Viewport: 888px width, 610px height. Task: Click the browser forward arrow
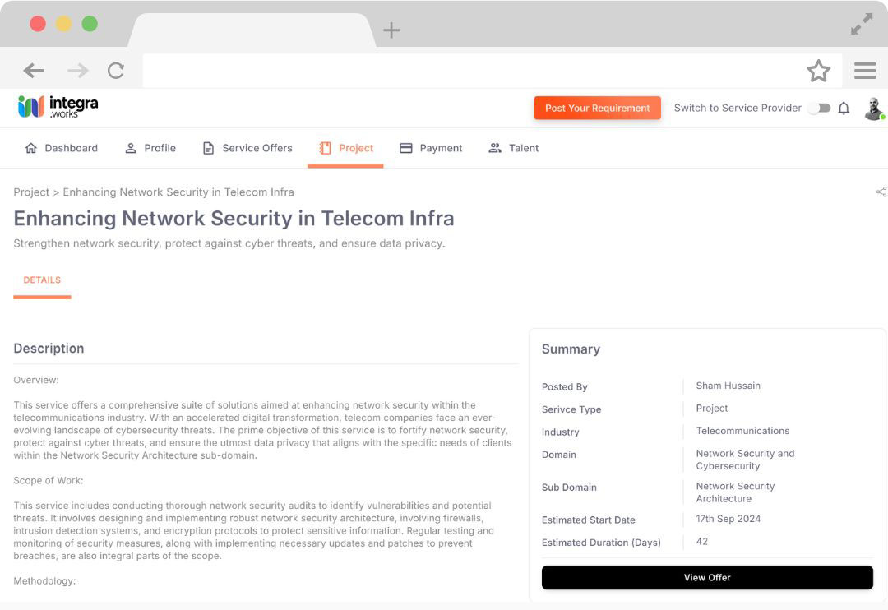(x=77, y=71)
